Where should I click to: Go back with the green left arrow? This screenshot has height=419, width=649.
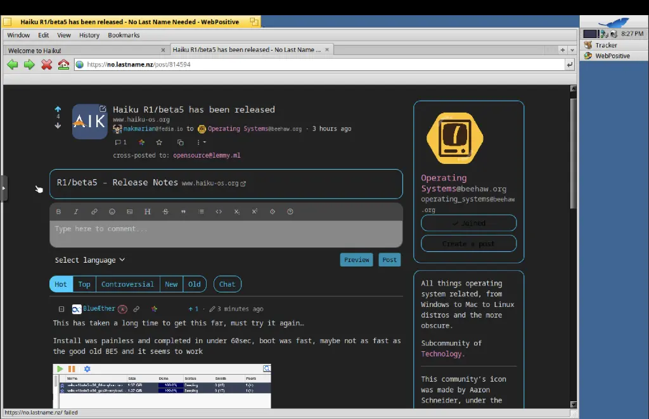click(x=13, y=65)
